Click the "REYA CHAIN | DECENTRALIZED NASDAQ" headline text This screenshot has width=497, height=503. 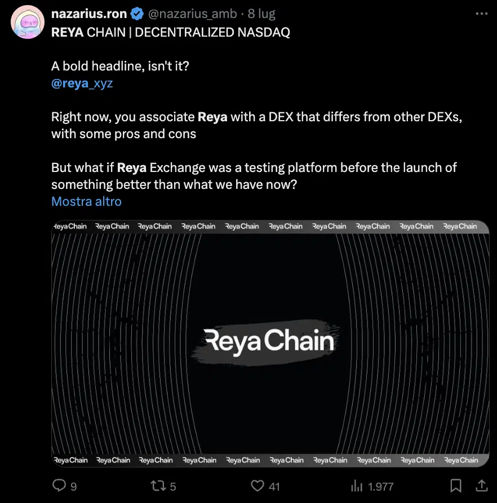click(x=171, y=32)
